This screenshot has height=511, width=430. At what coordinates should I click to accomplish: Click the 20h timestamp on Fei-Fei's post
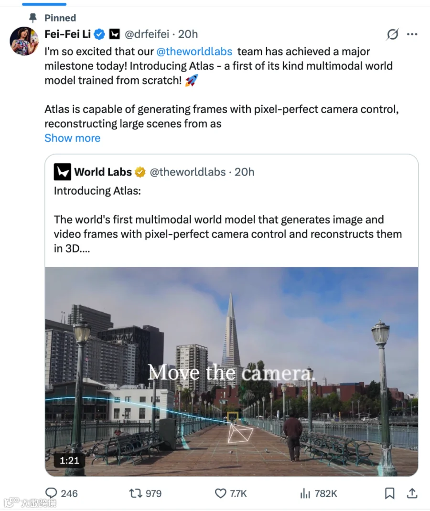(x=188, y=34)
